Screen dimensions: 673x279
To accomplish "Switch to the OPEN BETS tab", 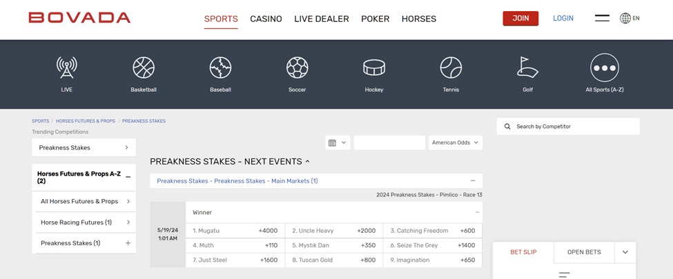I will [584, 252].
